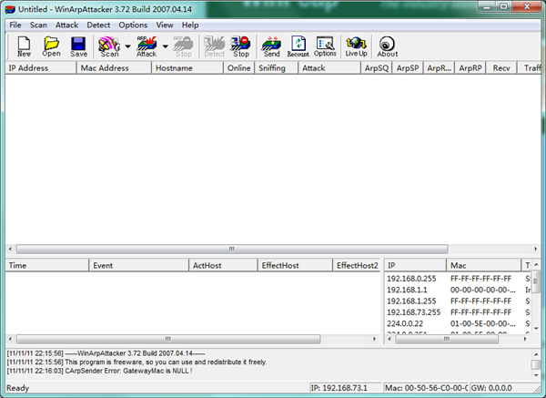The image size is (546, 398).
Task: Open the Send packet tool
Action: pyautogui.click(x=271, y=46)
